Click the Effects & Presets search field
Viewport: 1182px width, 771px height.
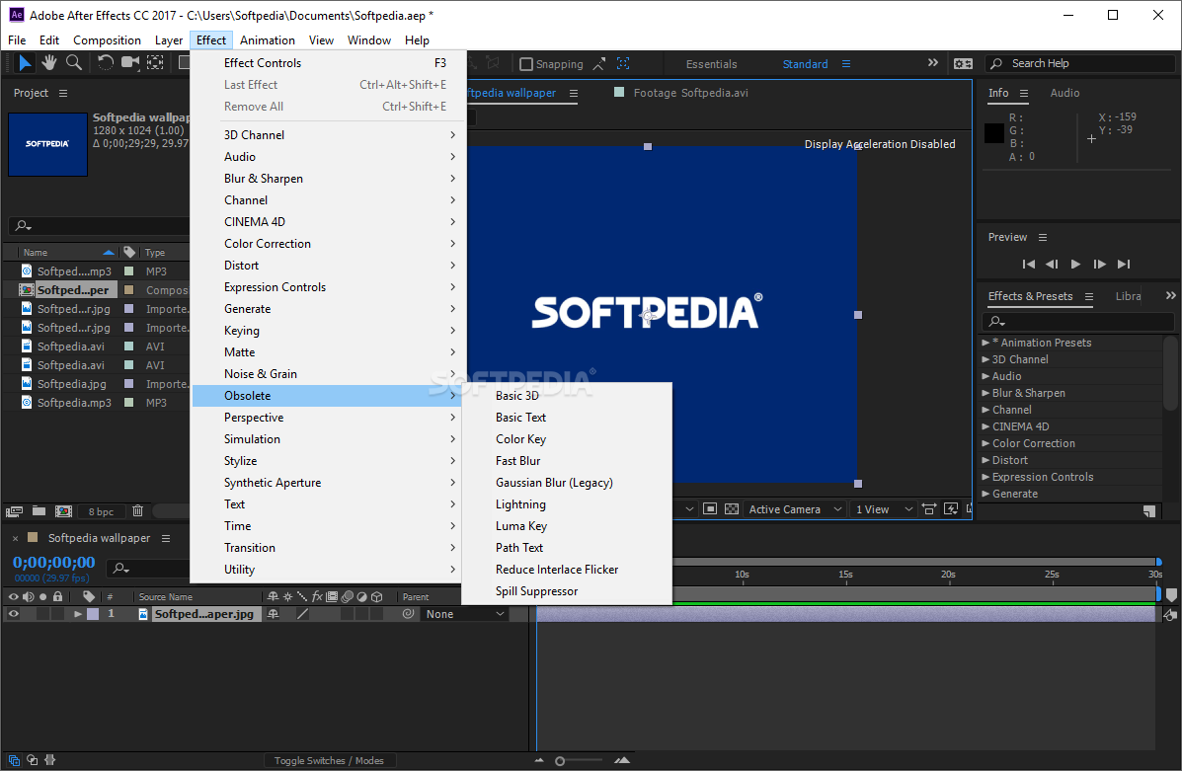(x=1078, y=322)
